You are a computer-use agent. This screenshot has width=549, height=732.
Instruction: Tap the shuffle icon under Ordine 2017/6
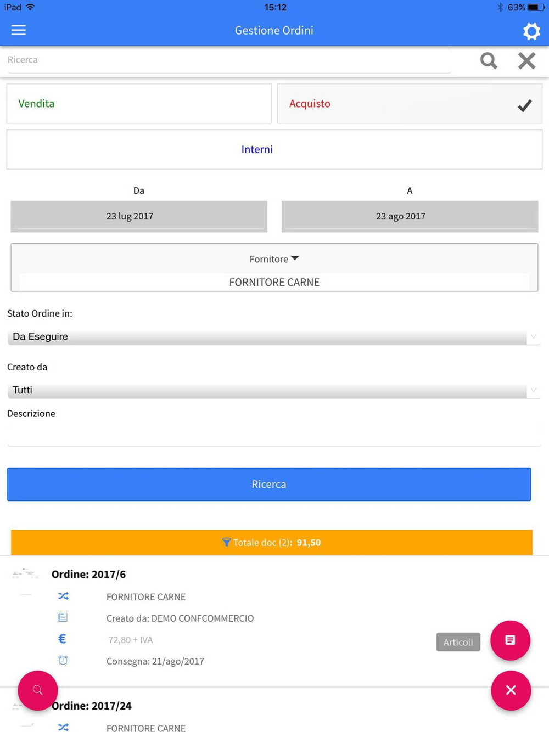63,596
